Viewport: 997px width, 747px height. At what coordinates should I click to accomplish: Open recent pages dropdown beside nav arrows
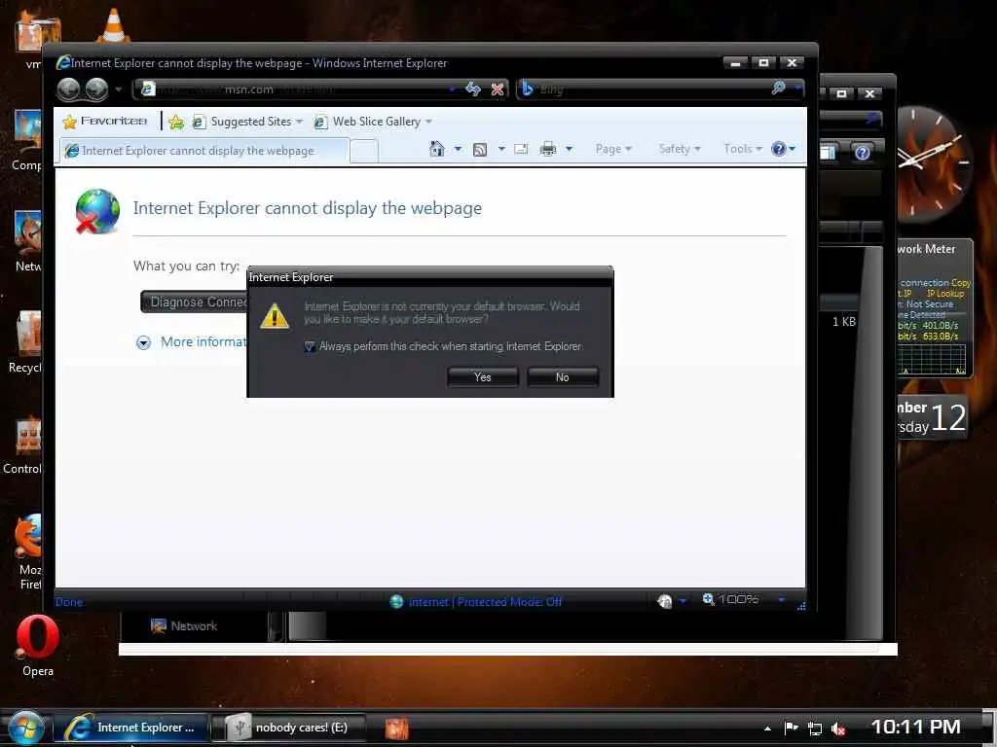(x=118, y=89)
